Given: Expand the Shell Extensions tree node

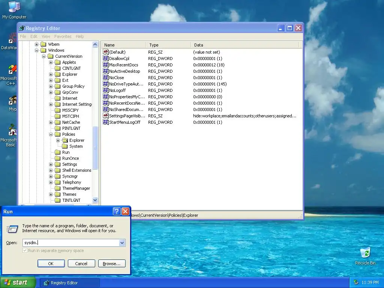Looking at the screenshot, I should (x=51, y=170).
